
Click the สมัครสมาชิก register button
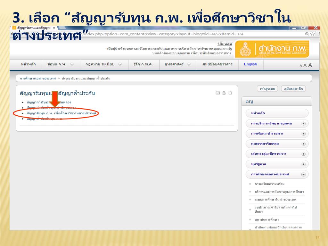293,89
